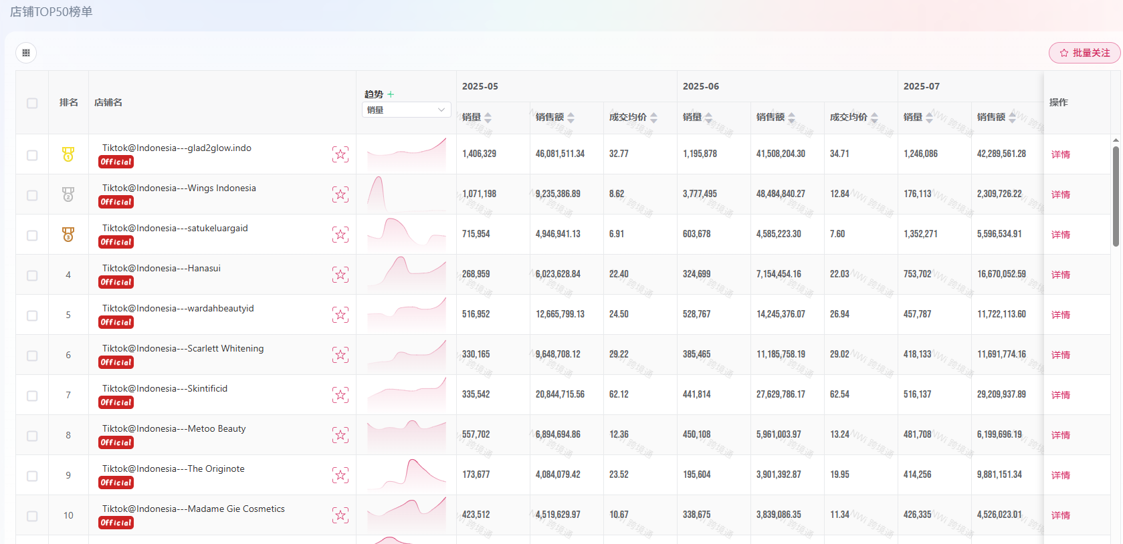Click the vertical scrollbar thumb of the table
This screenshot has width=1123, height=544.
click(1116, 196)
